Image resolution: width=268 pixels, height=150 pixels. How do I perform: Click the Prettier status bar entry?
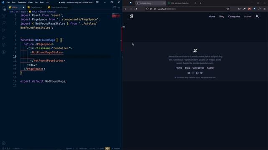(116, 148)
